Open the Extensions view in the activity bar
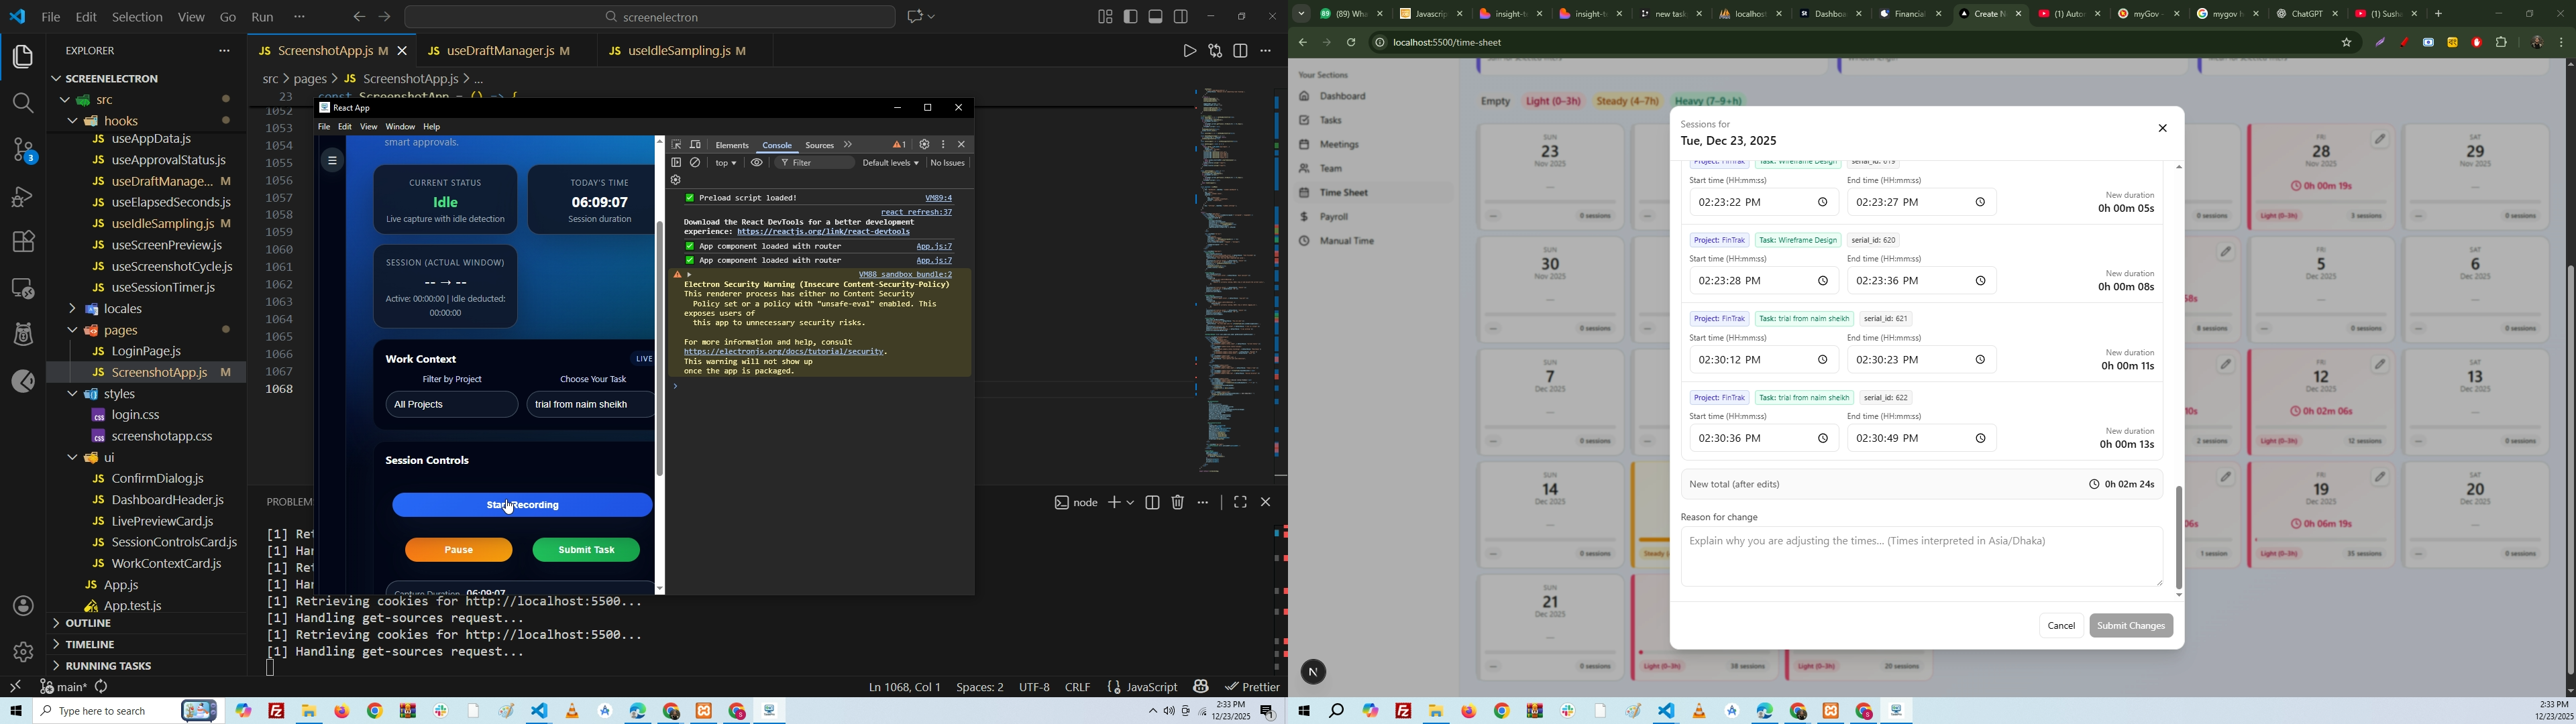Viewport: 2576px width, 724px height. pyautogui.click(x=22, y=242)
